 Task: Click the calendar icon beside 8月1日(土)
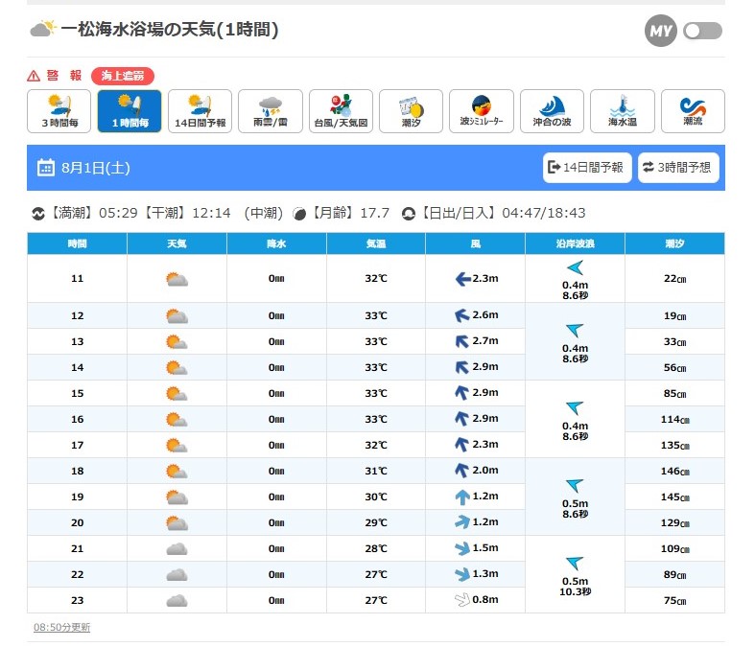pyautogui.click(x=46, y=168)
